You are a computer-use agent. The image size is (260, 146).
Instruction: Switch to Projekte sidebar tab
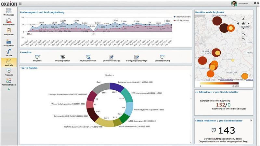(x=9, y=72)
